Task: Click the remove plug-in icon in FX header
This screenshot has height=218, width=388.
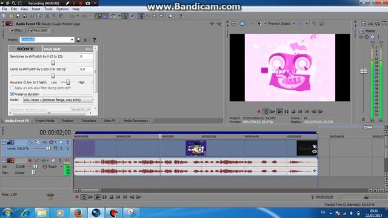Action: (219, 24)
